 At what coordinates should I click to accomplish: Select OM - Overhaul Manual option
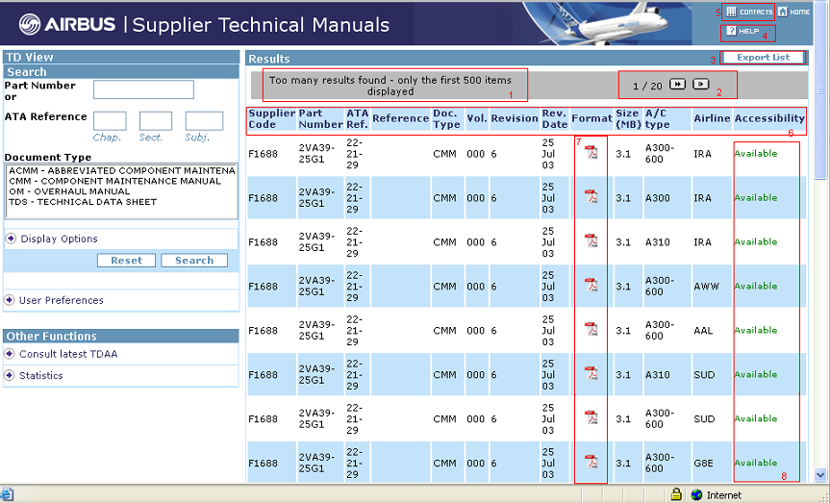coord(69,191)
